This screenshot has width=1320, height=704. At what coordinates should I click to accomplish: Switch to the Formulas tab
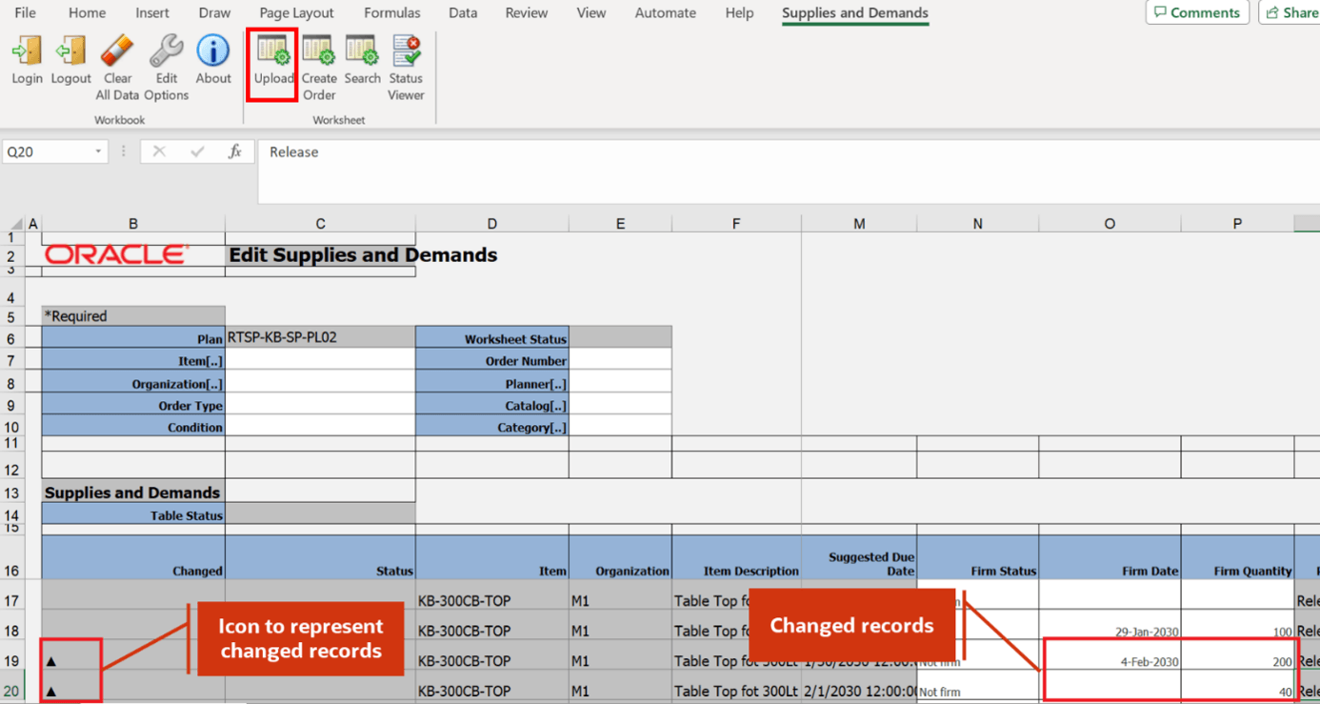(391, 13)
